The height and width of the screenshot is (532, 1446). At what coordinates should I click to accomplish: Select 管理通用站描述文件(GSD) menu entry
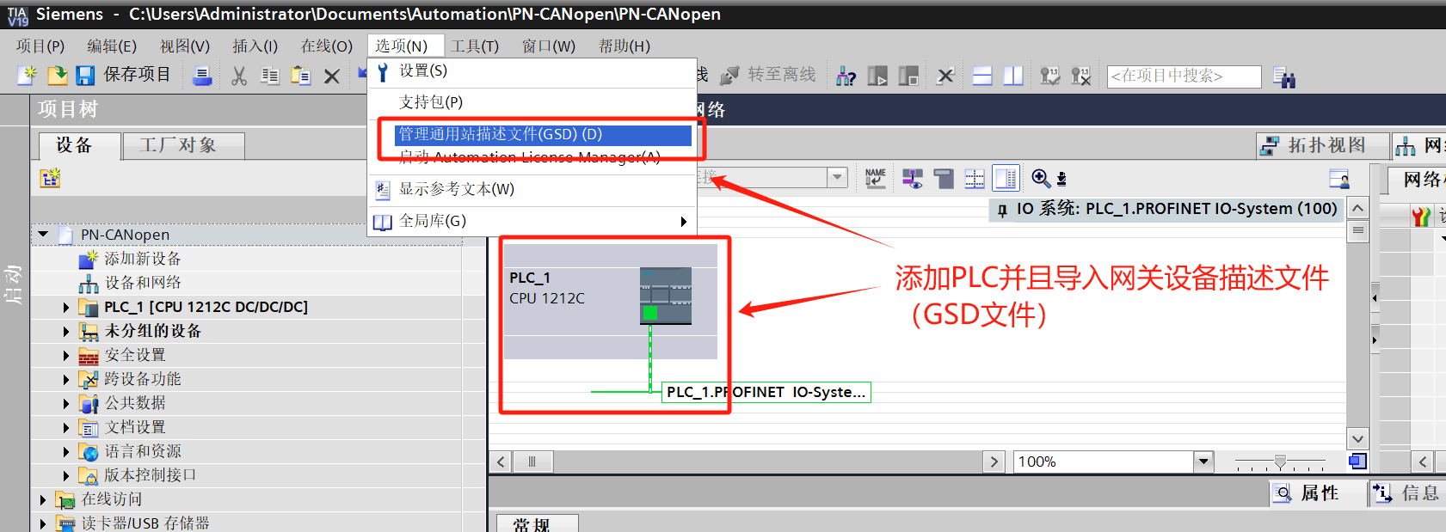(543, 135)
